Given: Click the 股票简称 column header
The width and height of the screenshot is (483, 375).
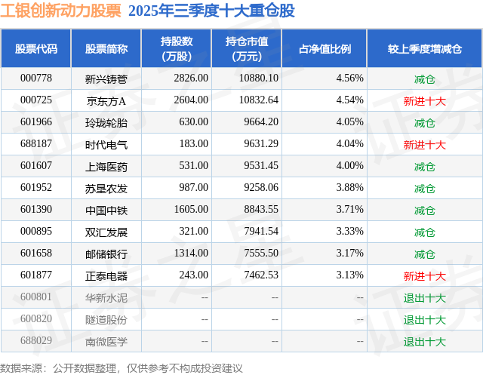Looking at the screenshot, I should pyautogui.click(x=106, y=48).
